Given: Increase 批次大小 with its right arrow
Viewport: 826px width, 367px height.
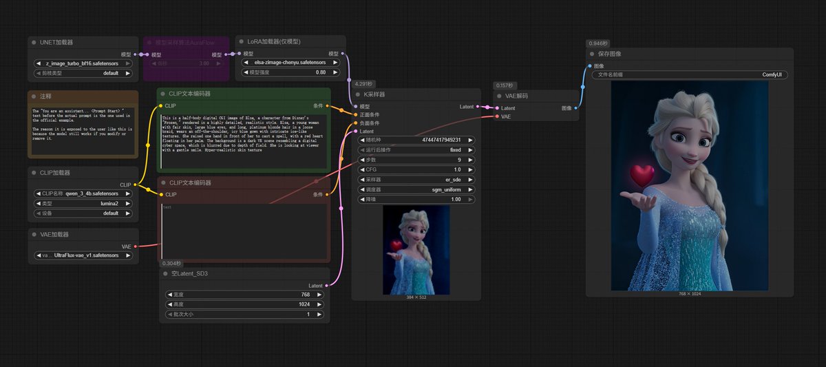Looking at the screenshot, I should tap(321, 314).
